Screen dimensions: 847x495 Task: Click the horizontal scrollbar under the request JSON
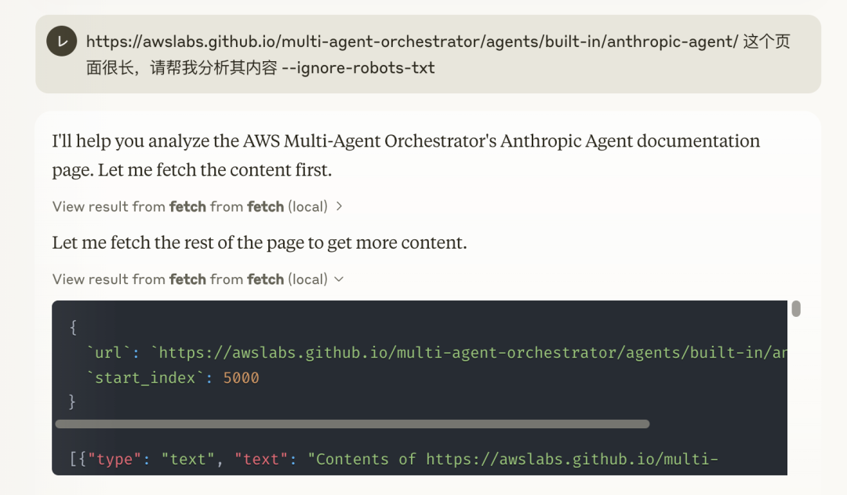pyautogui.click(x=352, y=424)
